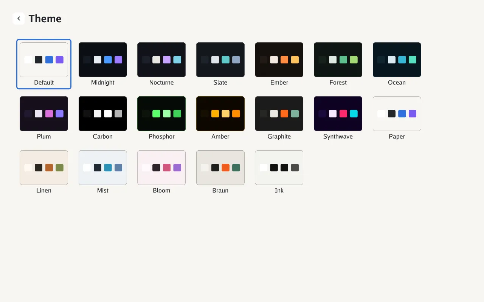Go back using the chevron button
This screenshot has width=484, height=302.
[x=19, y=18]
